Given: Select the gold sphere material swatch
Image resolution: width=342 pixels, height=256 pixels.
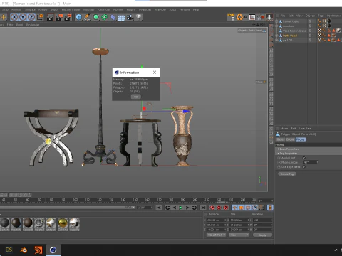Looking at the screenshot, I should point(63,223).
